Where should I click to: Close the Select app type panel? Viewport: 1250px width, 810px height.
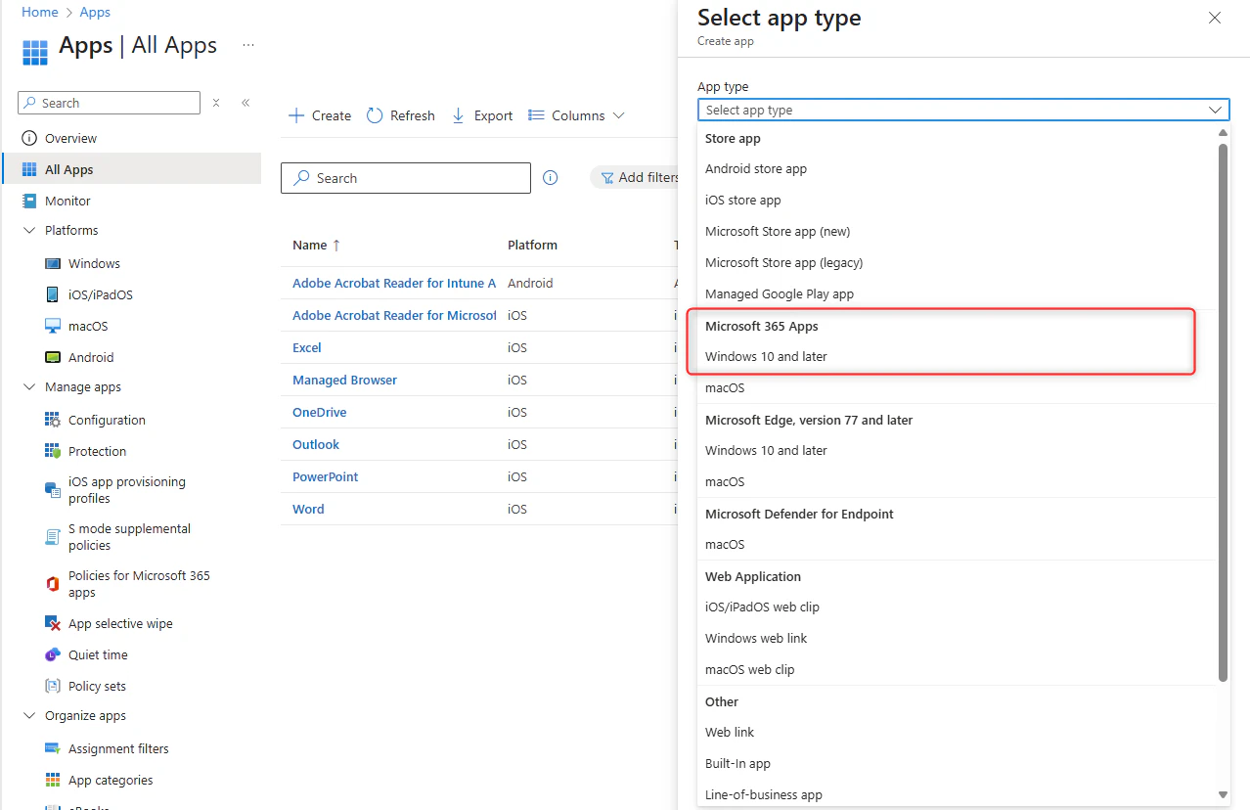(x=1215, y=18)
